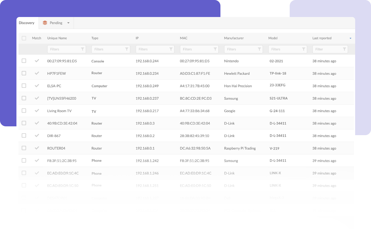Click filter funnel icon in Type column

coord(127,49)
